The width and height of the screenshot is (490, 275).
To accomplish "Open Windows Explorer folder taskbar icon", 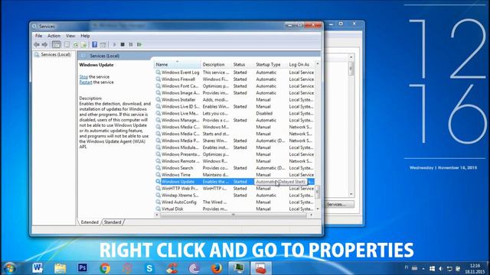I will [x=60, y=268].
